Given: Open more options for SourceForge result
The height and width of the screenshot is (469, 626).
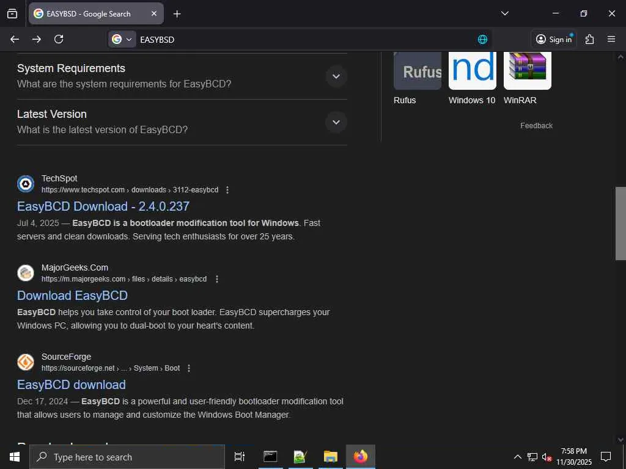Looking at the screenshot, I should 189,368.
